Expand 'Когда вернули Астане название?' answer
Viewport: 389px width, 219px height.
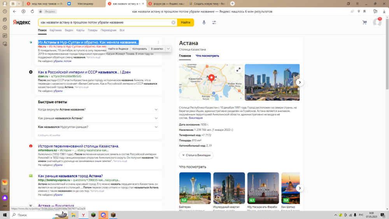pos(156,109)
